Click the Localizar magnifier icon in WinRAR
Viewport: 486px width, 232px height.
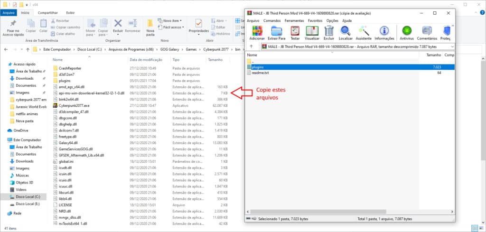[x=346, y=31]
